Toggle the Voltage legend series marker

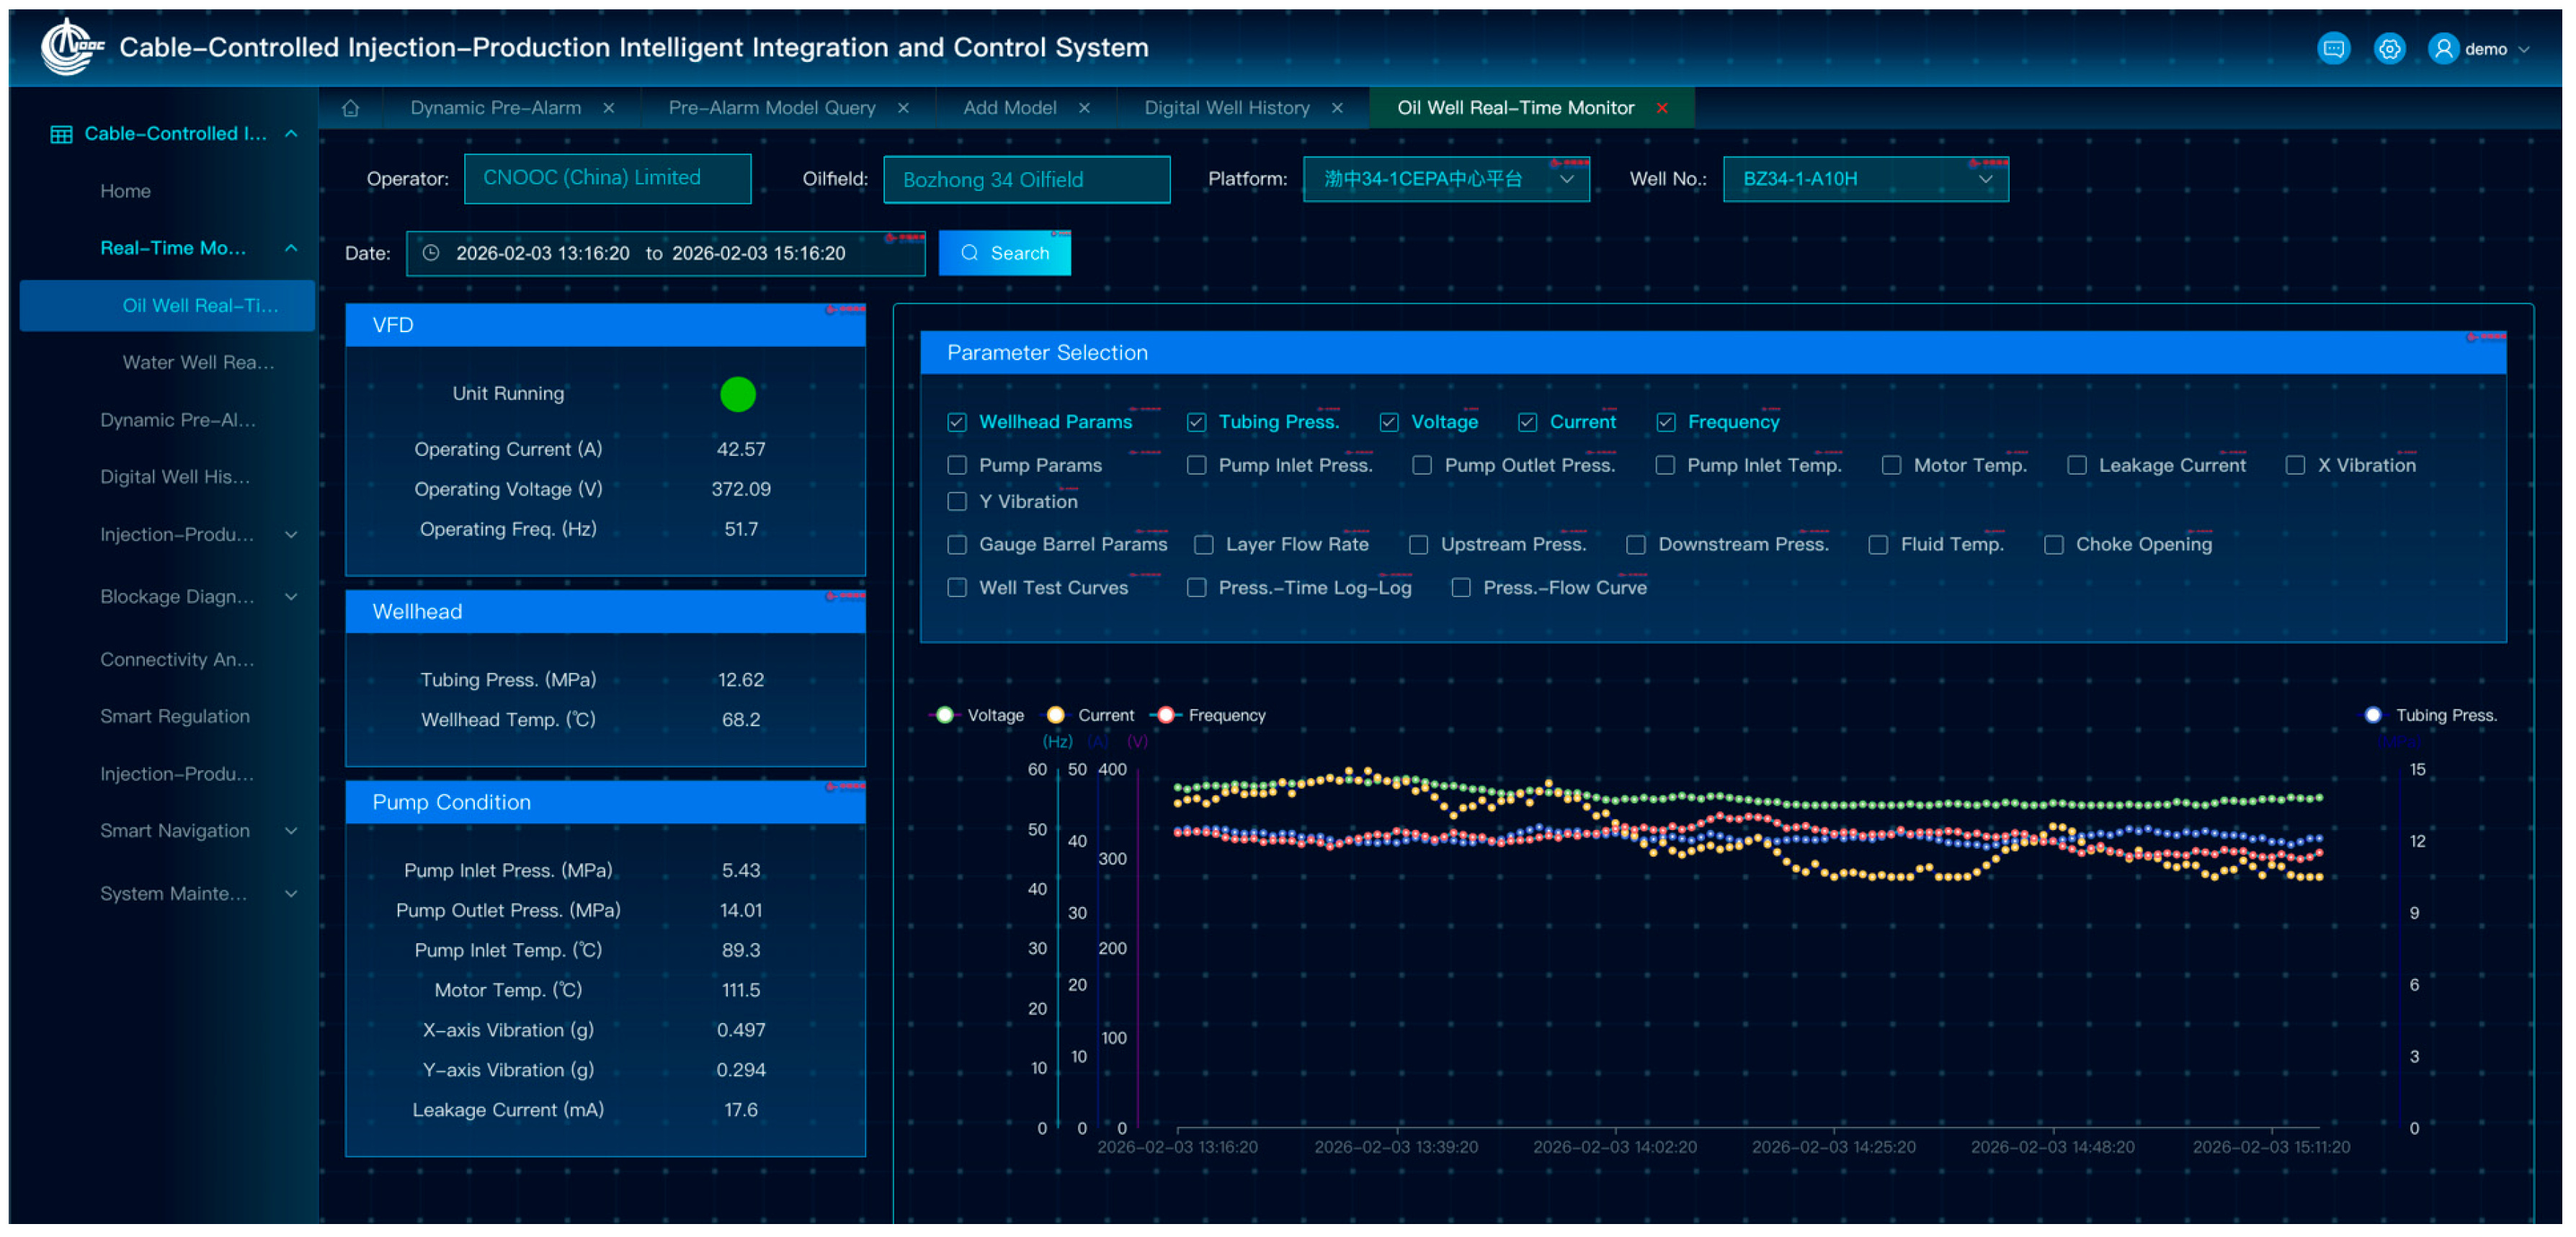click(x=945, y=715)
